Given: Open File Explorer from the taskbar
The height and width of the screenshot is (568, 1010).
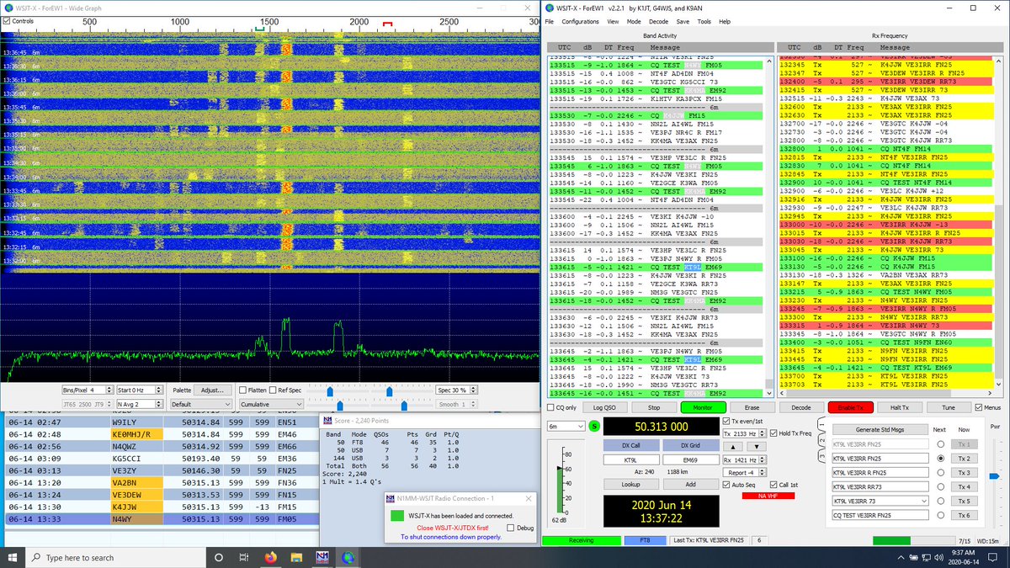Looking at the screenshot, I should pyautogui.click(x=295, y=557).
